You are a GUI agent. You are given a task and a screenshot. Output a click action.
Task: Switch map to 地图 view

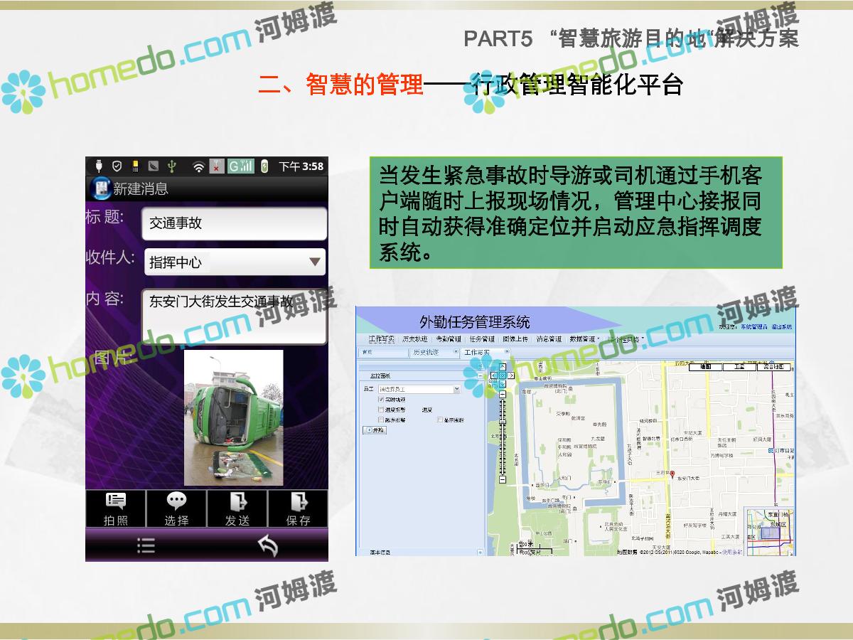click(706, 367)
